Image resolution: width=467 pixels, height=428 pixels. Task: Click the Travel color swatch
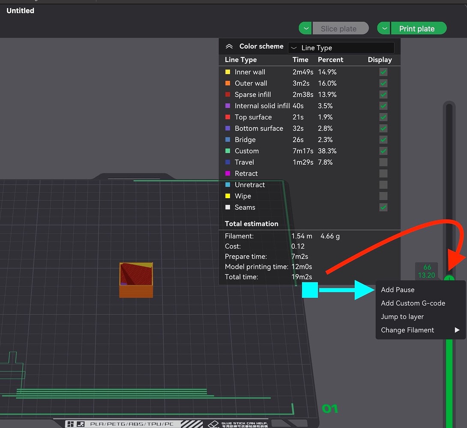228,162
